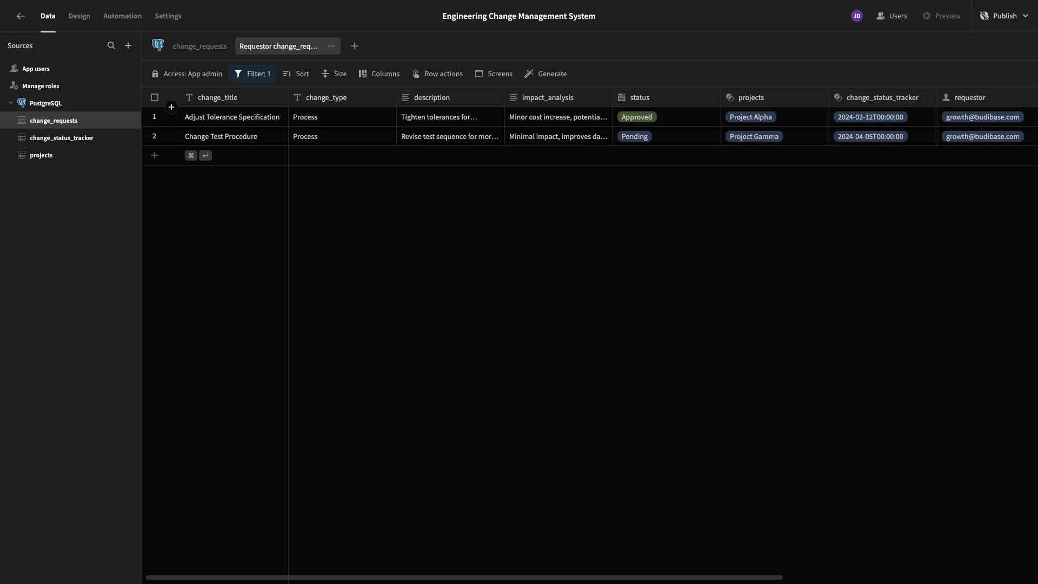The image size is (1038, 584).
Task: Open the Columns settings
Action: point(379,74)
